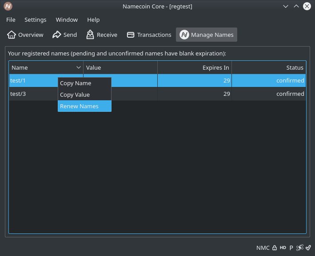Switch to the Receive tab label
Viewport: 315px width, 256px height.
click(x=107, y=35)
